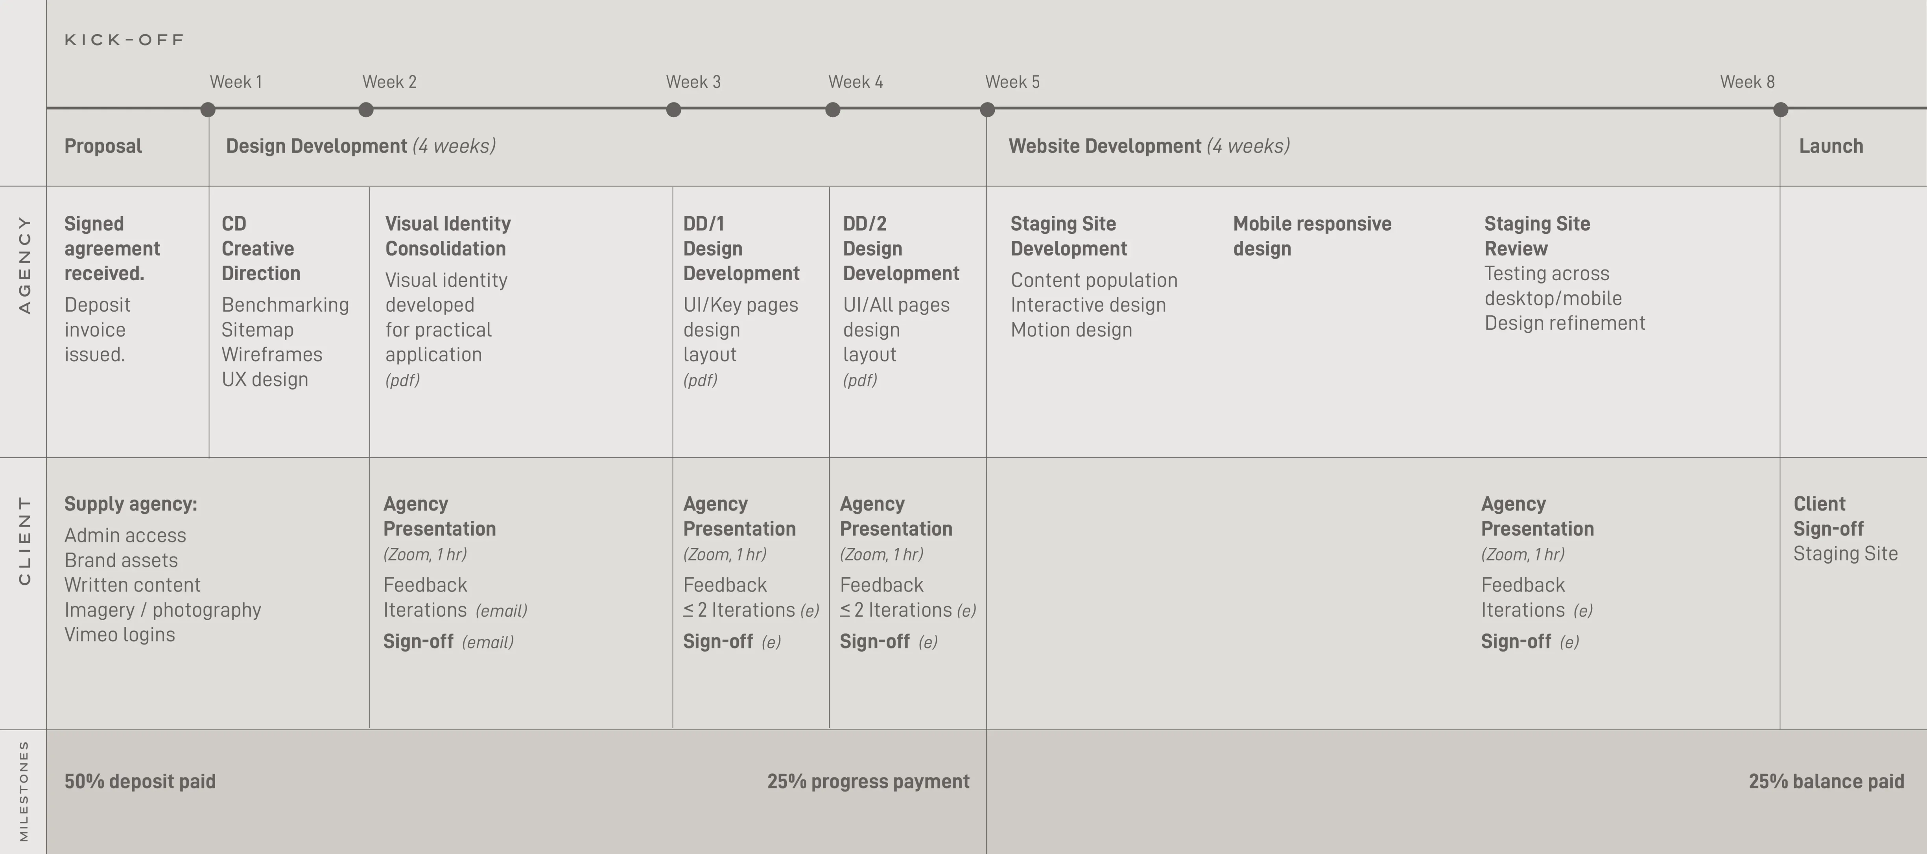
Task: Select the Week 3 timeline marker dot
Action: pyautogui.click(x=674, y=110)
